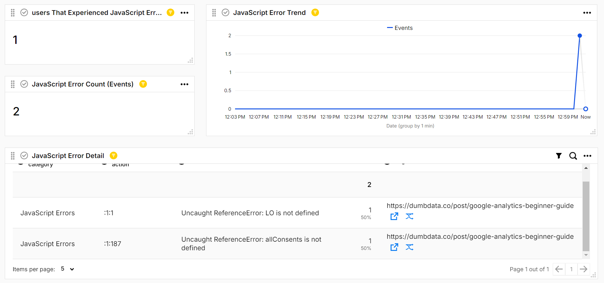Select Uncaught ReferenceError: allConsents is not defined text
The height and width of the screenshot is (283, 604).
[251, 244]
